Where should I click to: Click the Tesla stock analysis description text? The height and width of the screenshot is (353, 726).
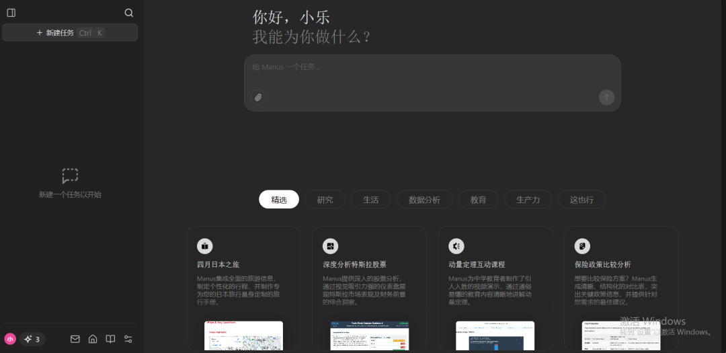(x=364, y=290)
